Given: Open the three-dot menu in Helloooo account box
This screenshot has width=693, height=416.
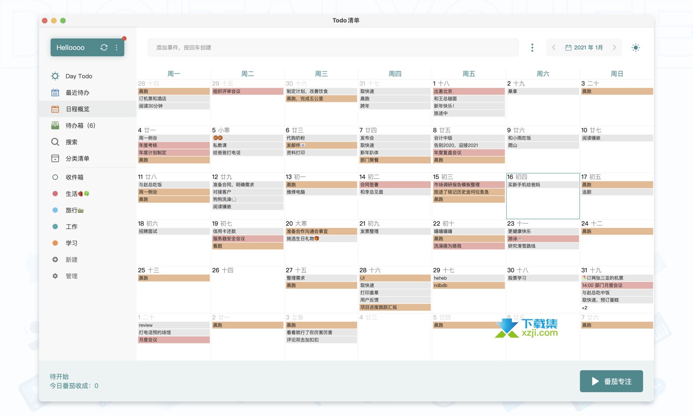Looking at the screenshot, I should point(116,48).
